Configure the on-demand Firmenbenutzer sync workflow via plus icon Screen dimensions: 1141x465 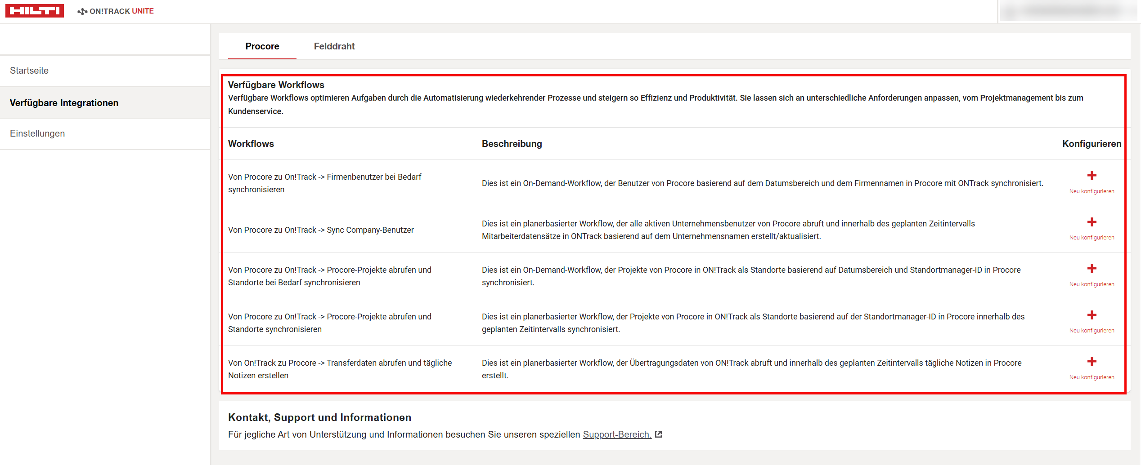(1092, 176)
